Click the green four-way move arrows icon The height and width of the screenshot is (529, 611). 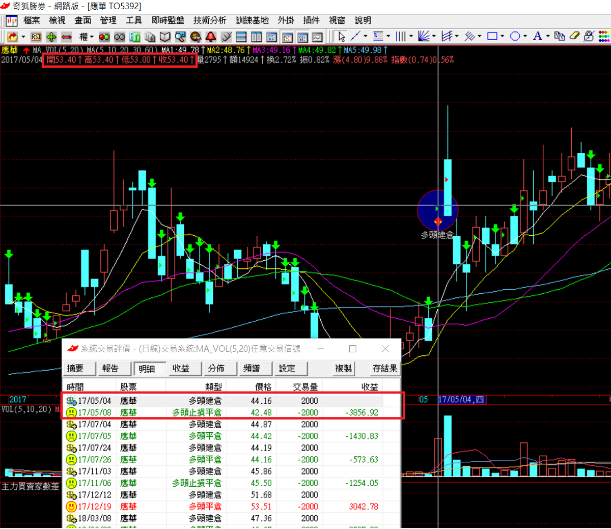tap(51, 37)
